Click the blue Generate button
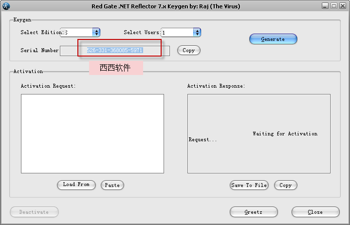Image resolution: width=350 pixels, height=225 pixels. point(273,39)
